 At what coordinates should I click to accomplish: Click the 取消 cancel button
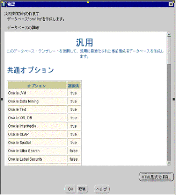coord(82,189)
